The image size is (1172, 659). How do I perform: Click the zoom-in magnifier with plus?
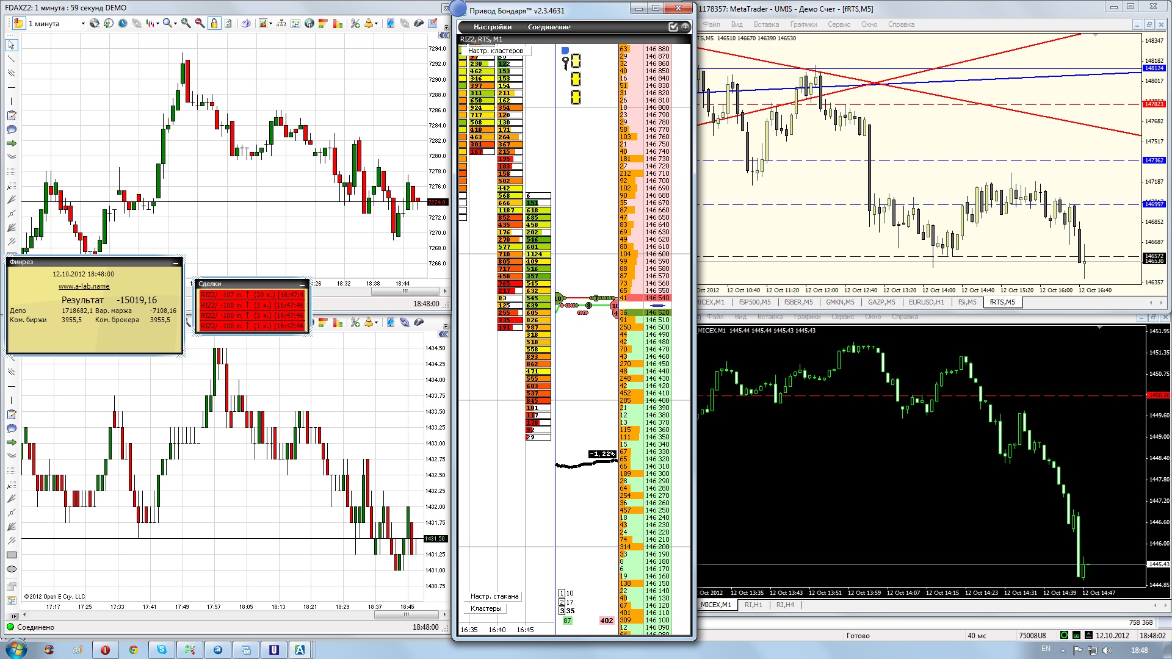pyautogui.click(x=186, y=23)
